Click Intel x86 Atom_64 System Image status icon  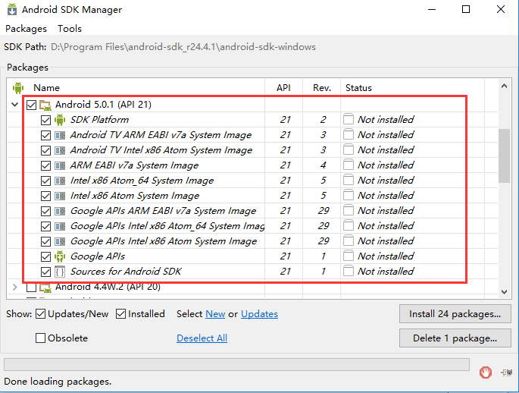(x=349, y=180)
